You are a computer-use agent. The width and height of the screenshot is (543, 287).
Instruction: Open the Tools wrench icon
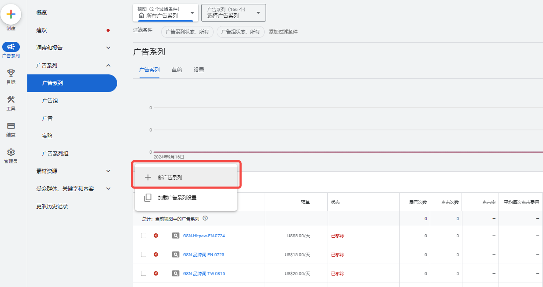[x=11, y=99]
